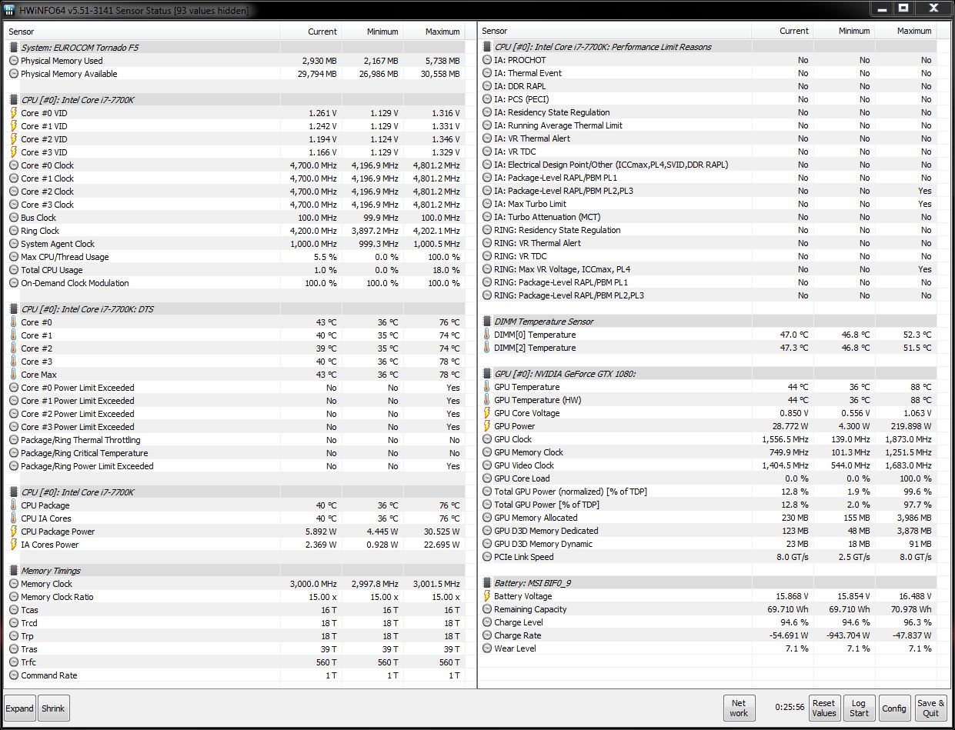This screenshot has height=730, width=955.
Task: Select the Command Rate row
Action: 235,675
